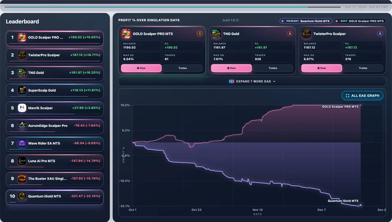The image size is (392, 222).
Task: Toggle View on TwisterPro Scalper card
Action: [x=322, y=68]
